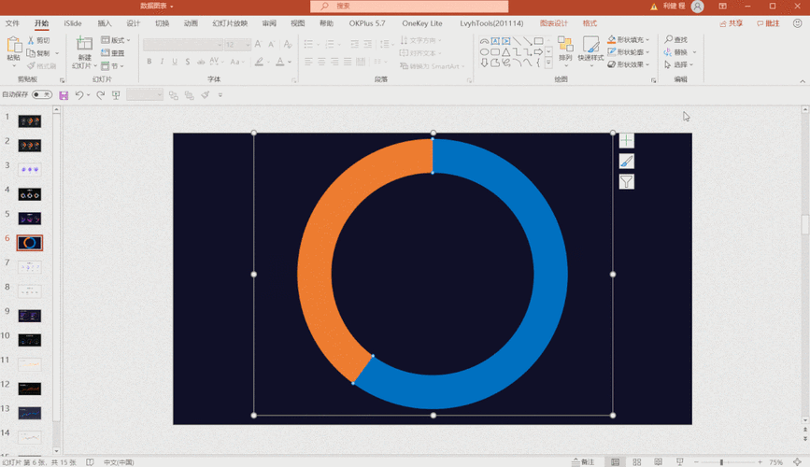
Task: Open the Chart Styles brush button
Action: point(626,162)
